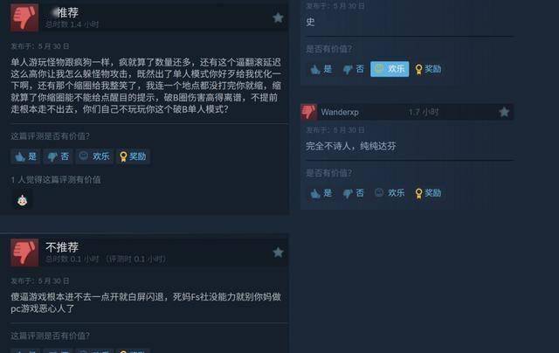
Task: Click the small user avatar under helpful count
Action: pyautogui.click(x=23, y=200)
